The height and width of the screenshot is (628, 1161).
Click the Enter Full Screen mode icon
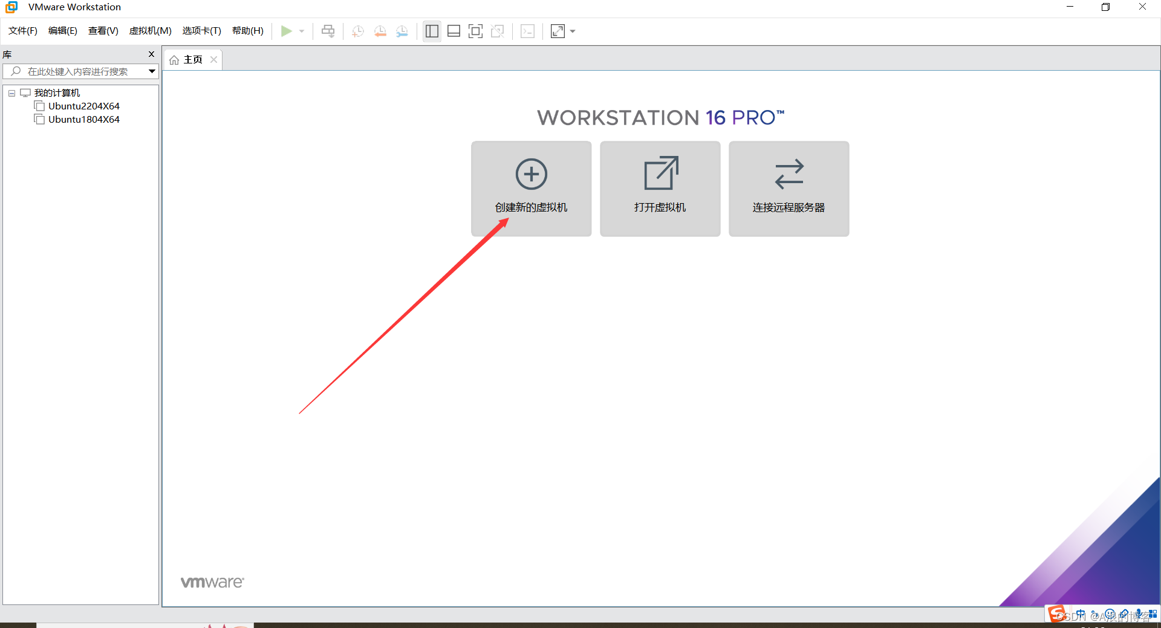475,31
